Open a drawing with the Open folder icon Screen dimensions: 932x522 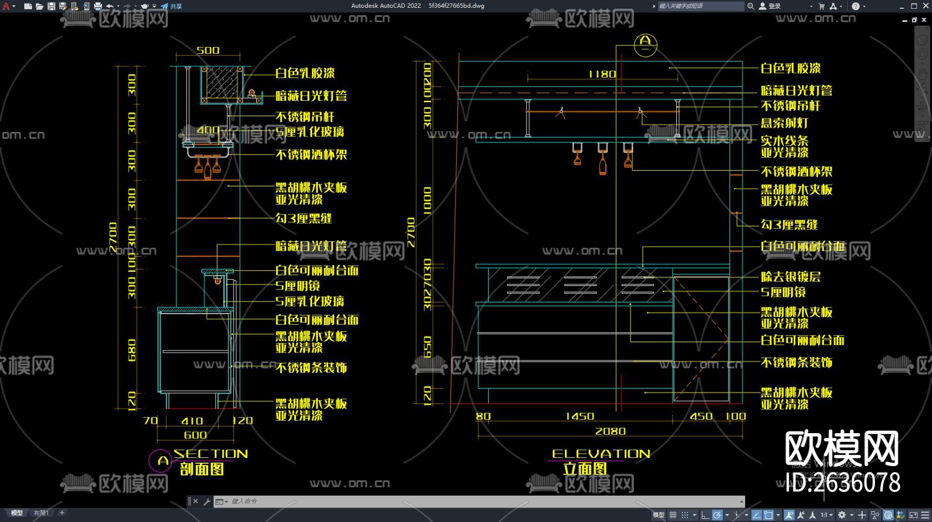click(x=39, y=6)
